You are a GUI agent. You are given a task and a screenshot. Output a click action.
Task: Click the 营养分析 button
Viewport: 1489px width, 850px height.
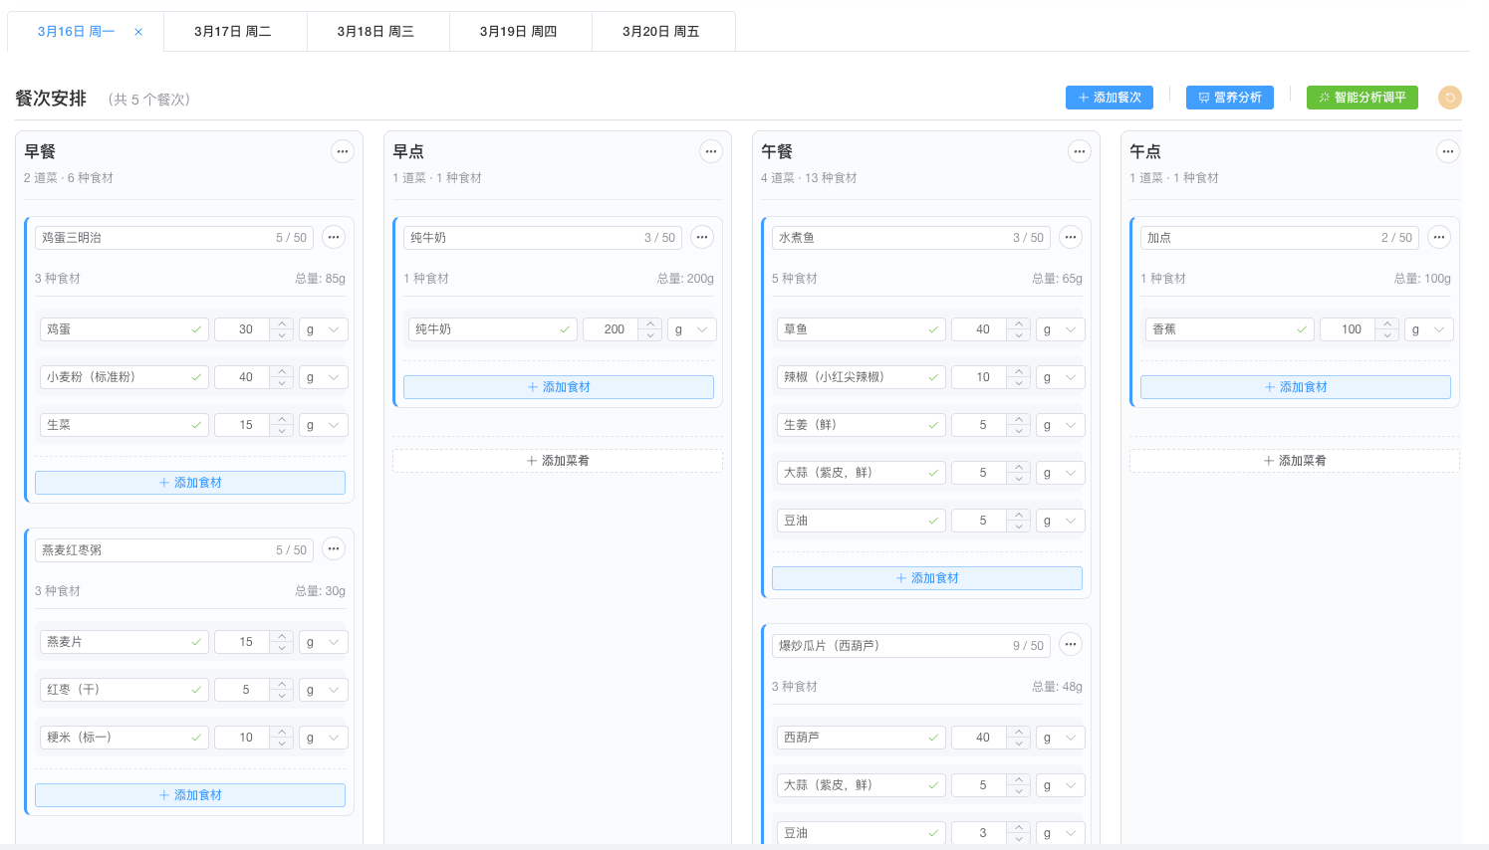tap(1230, 98)
